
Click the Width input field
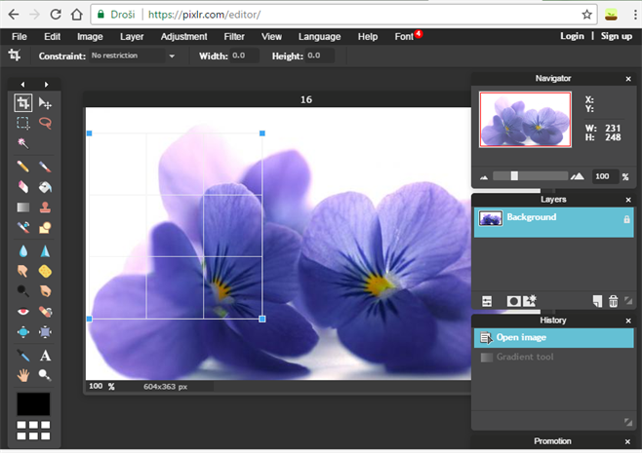pos(246,57)
